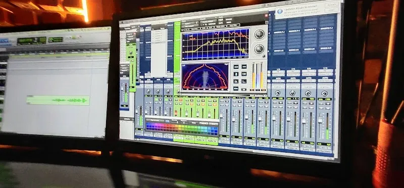Select the Audio 2 track name
The width and height of the screenshot is (404, 188).
tap(224, 142)
